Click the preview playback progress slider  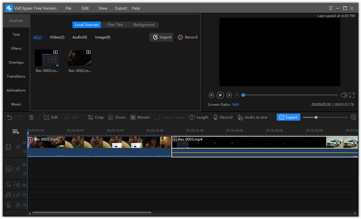pos(290,95)
